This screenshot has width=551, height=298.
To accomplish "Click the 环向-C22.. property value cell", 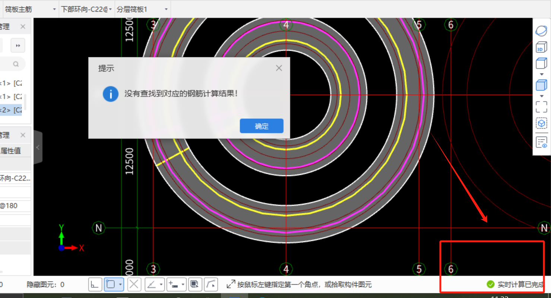I will coord(15,178).
